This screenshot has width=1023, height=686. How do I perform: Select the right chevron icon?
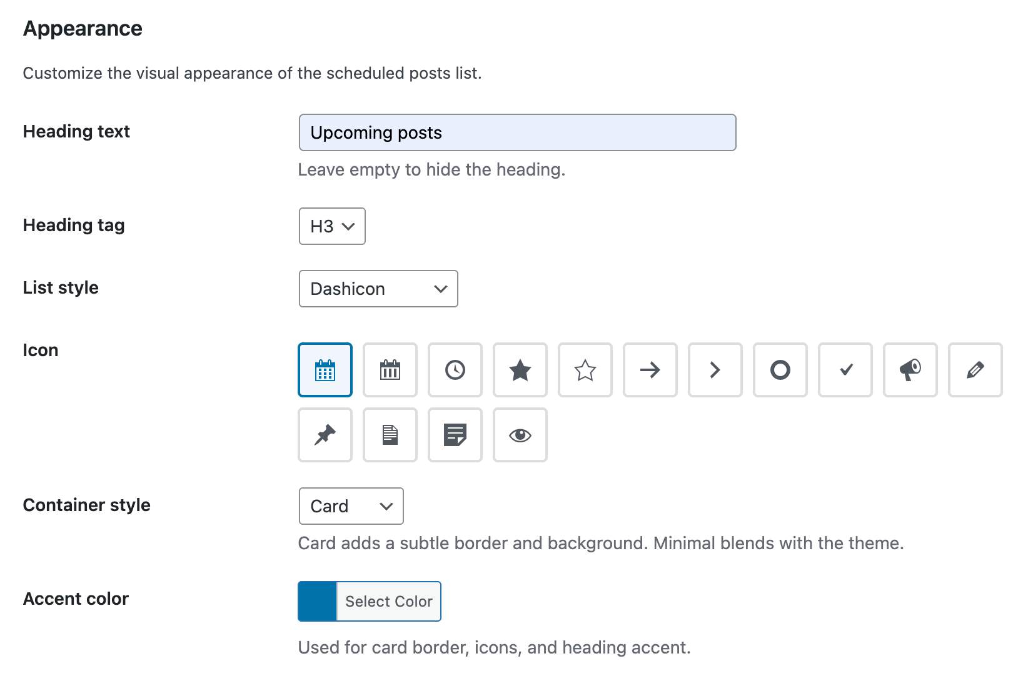tap(715, 370)
